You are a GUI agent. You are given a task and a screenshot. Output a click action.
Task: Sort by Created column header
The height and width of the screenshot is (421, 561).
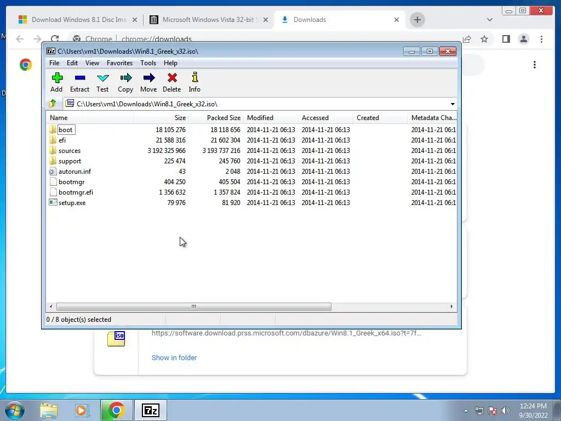[x=380, y=118]
